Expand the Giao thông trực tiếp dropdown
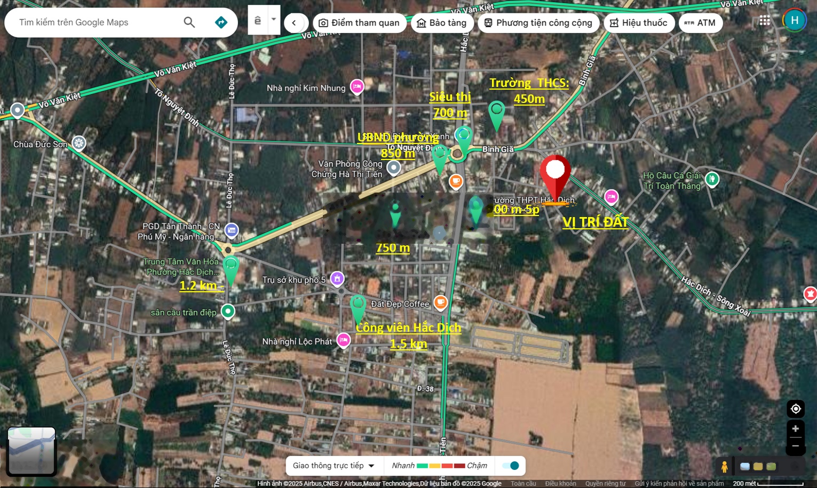817x488 pixels. click(x=334, y=466)
